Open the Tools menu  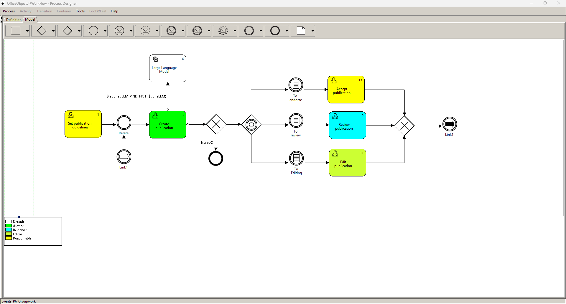click(80, 11)
